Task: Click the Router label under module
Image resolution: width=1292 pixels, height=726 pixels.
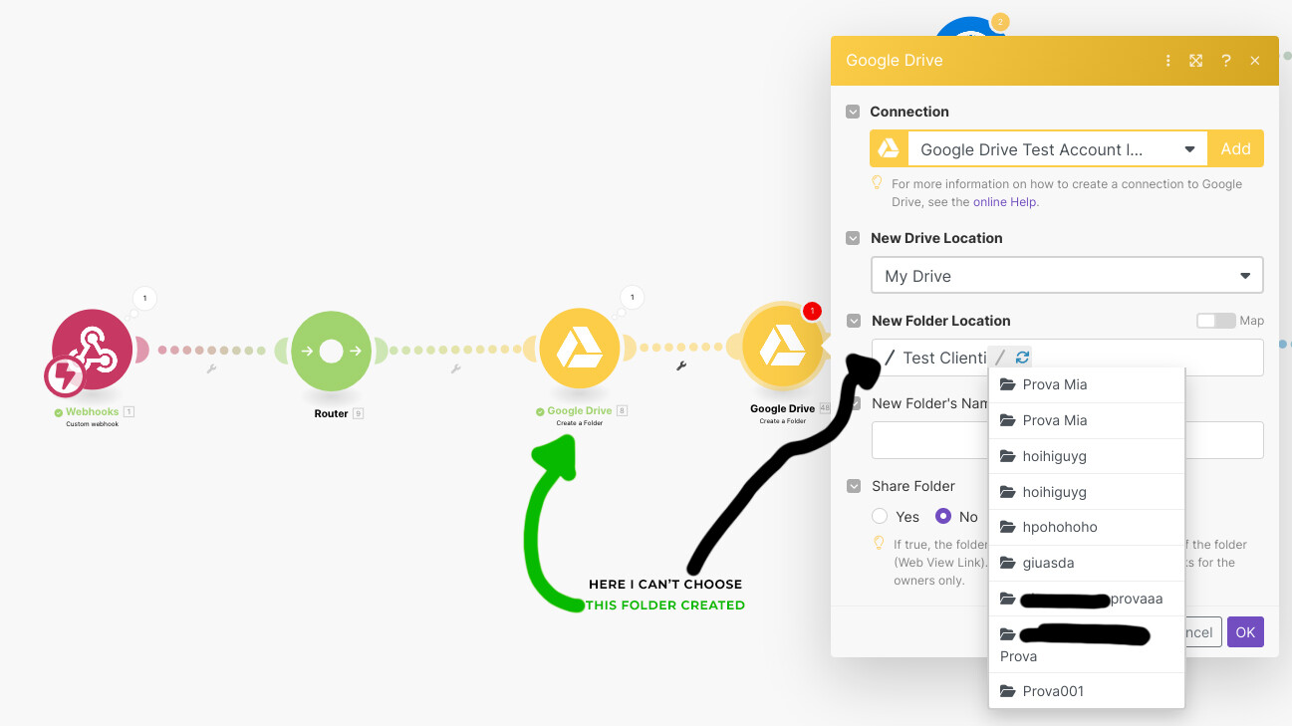Action: (x=332, y=413)
